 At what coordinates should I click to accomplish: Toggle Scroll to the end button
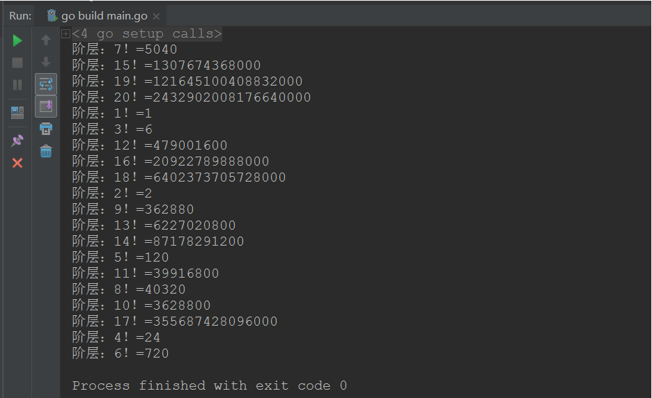pyautogui.click(x=46, y=106)
